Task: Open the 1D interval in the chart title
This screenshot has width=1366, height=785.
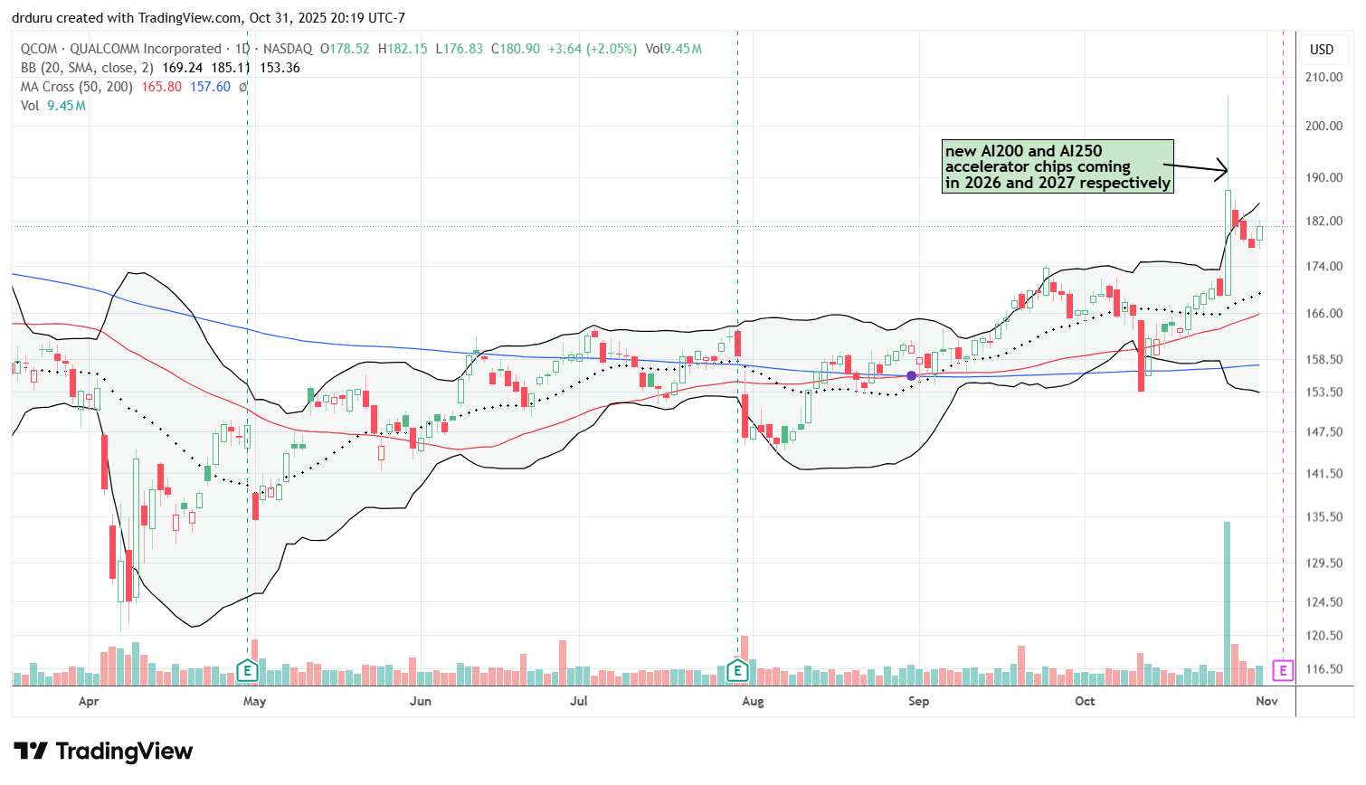Action: click(242, 49)
